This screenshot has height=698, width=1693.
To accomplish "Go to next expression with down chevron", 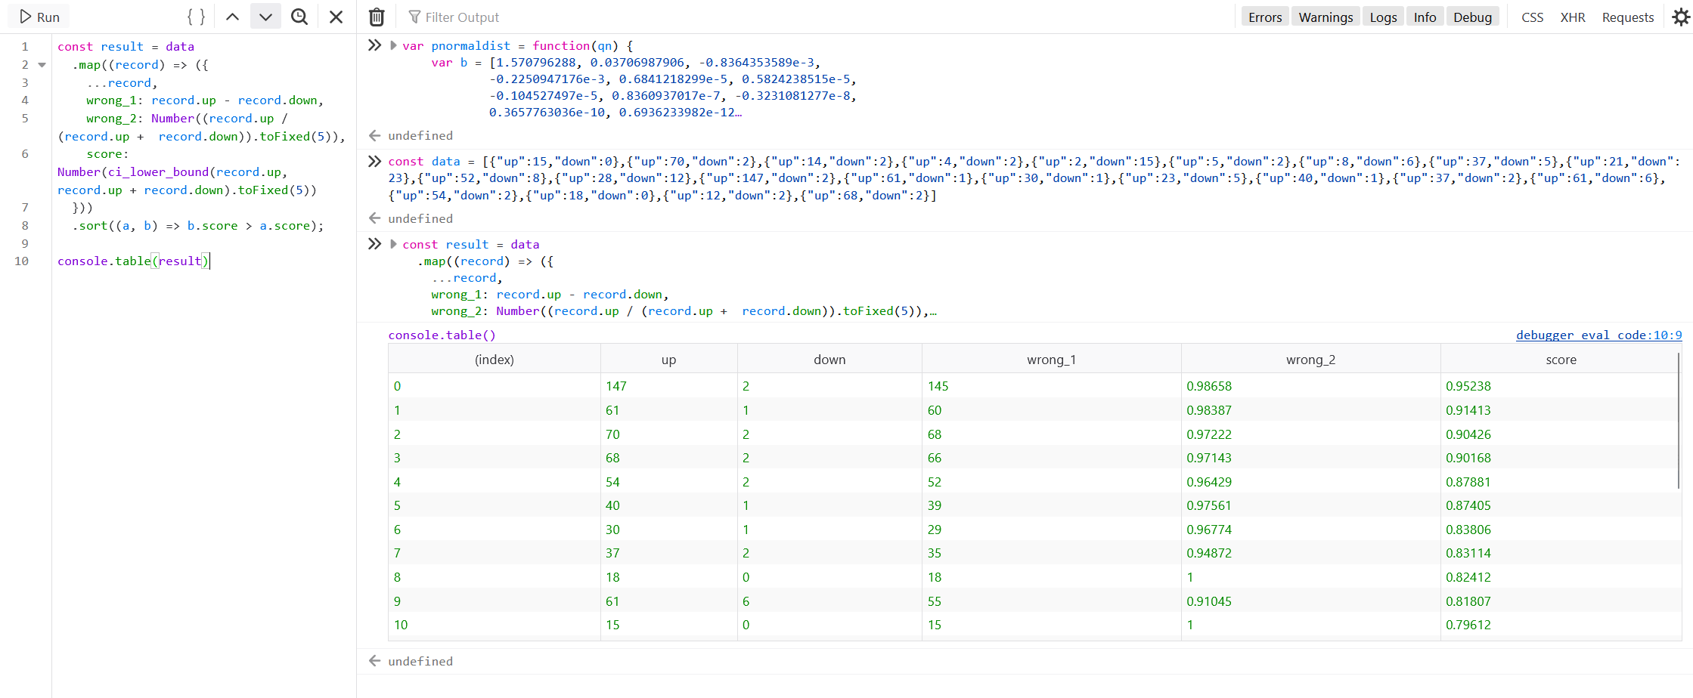I will click(x=265, y=17).
